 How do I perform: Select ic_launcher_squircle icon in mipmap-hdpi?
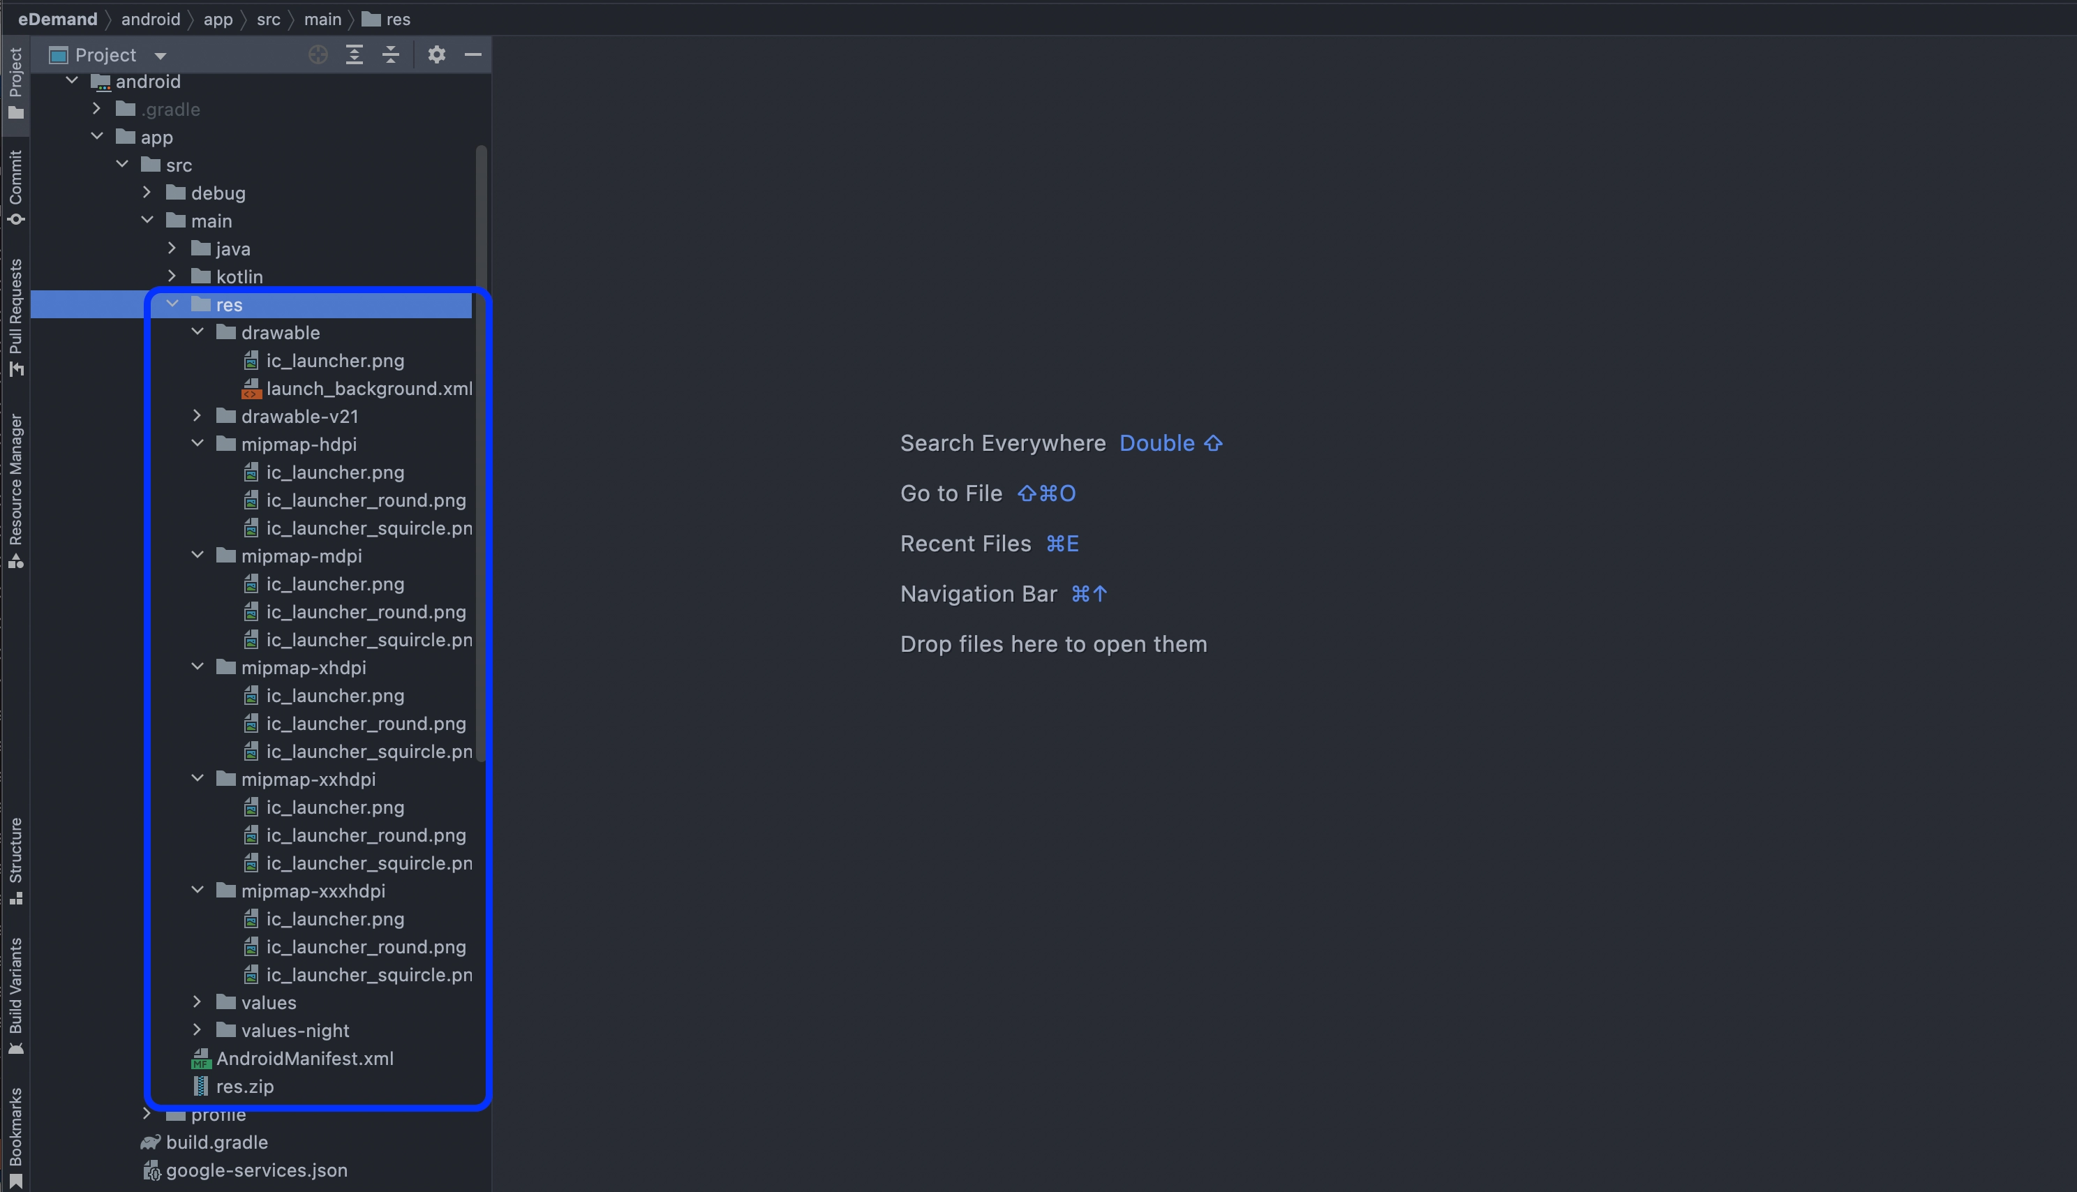pyautogui.click(x=251, y=528)
